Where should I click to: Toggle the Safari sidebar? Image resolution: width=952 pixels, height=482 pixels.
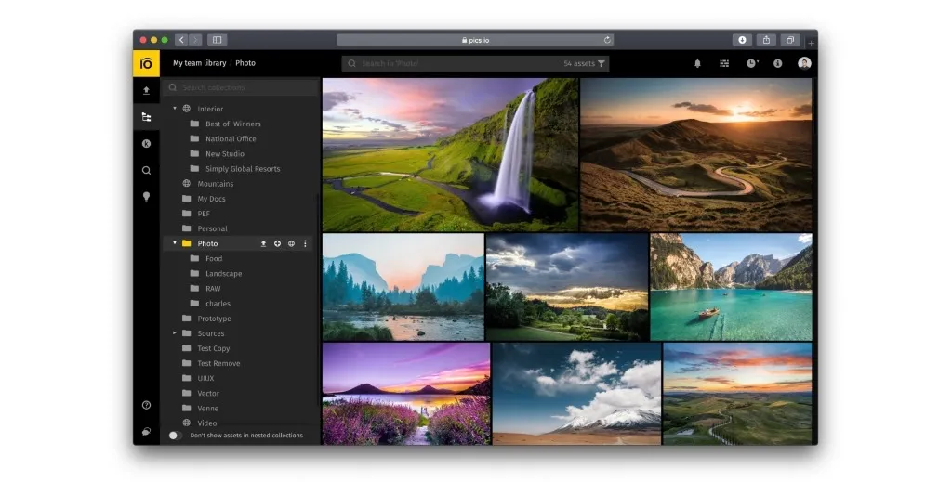[x=218, y=40]
